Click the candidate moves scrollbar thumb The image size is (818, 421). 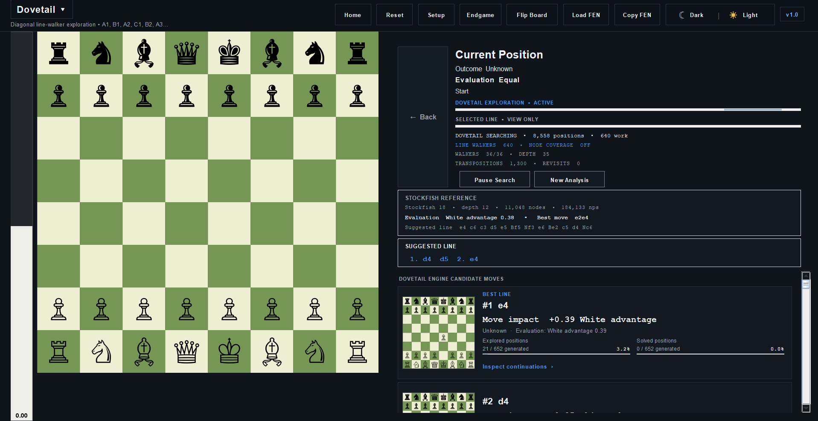coord(806,284)
